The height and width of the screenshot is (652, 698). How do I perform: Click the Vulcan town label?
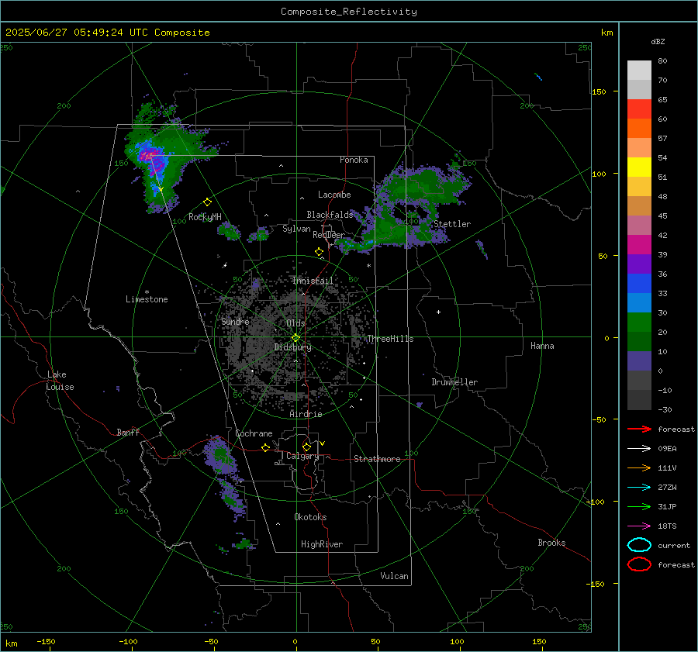click(395, 576)
